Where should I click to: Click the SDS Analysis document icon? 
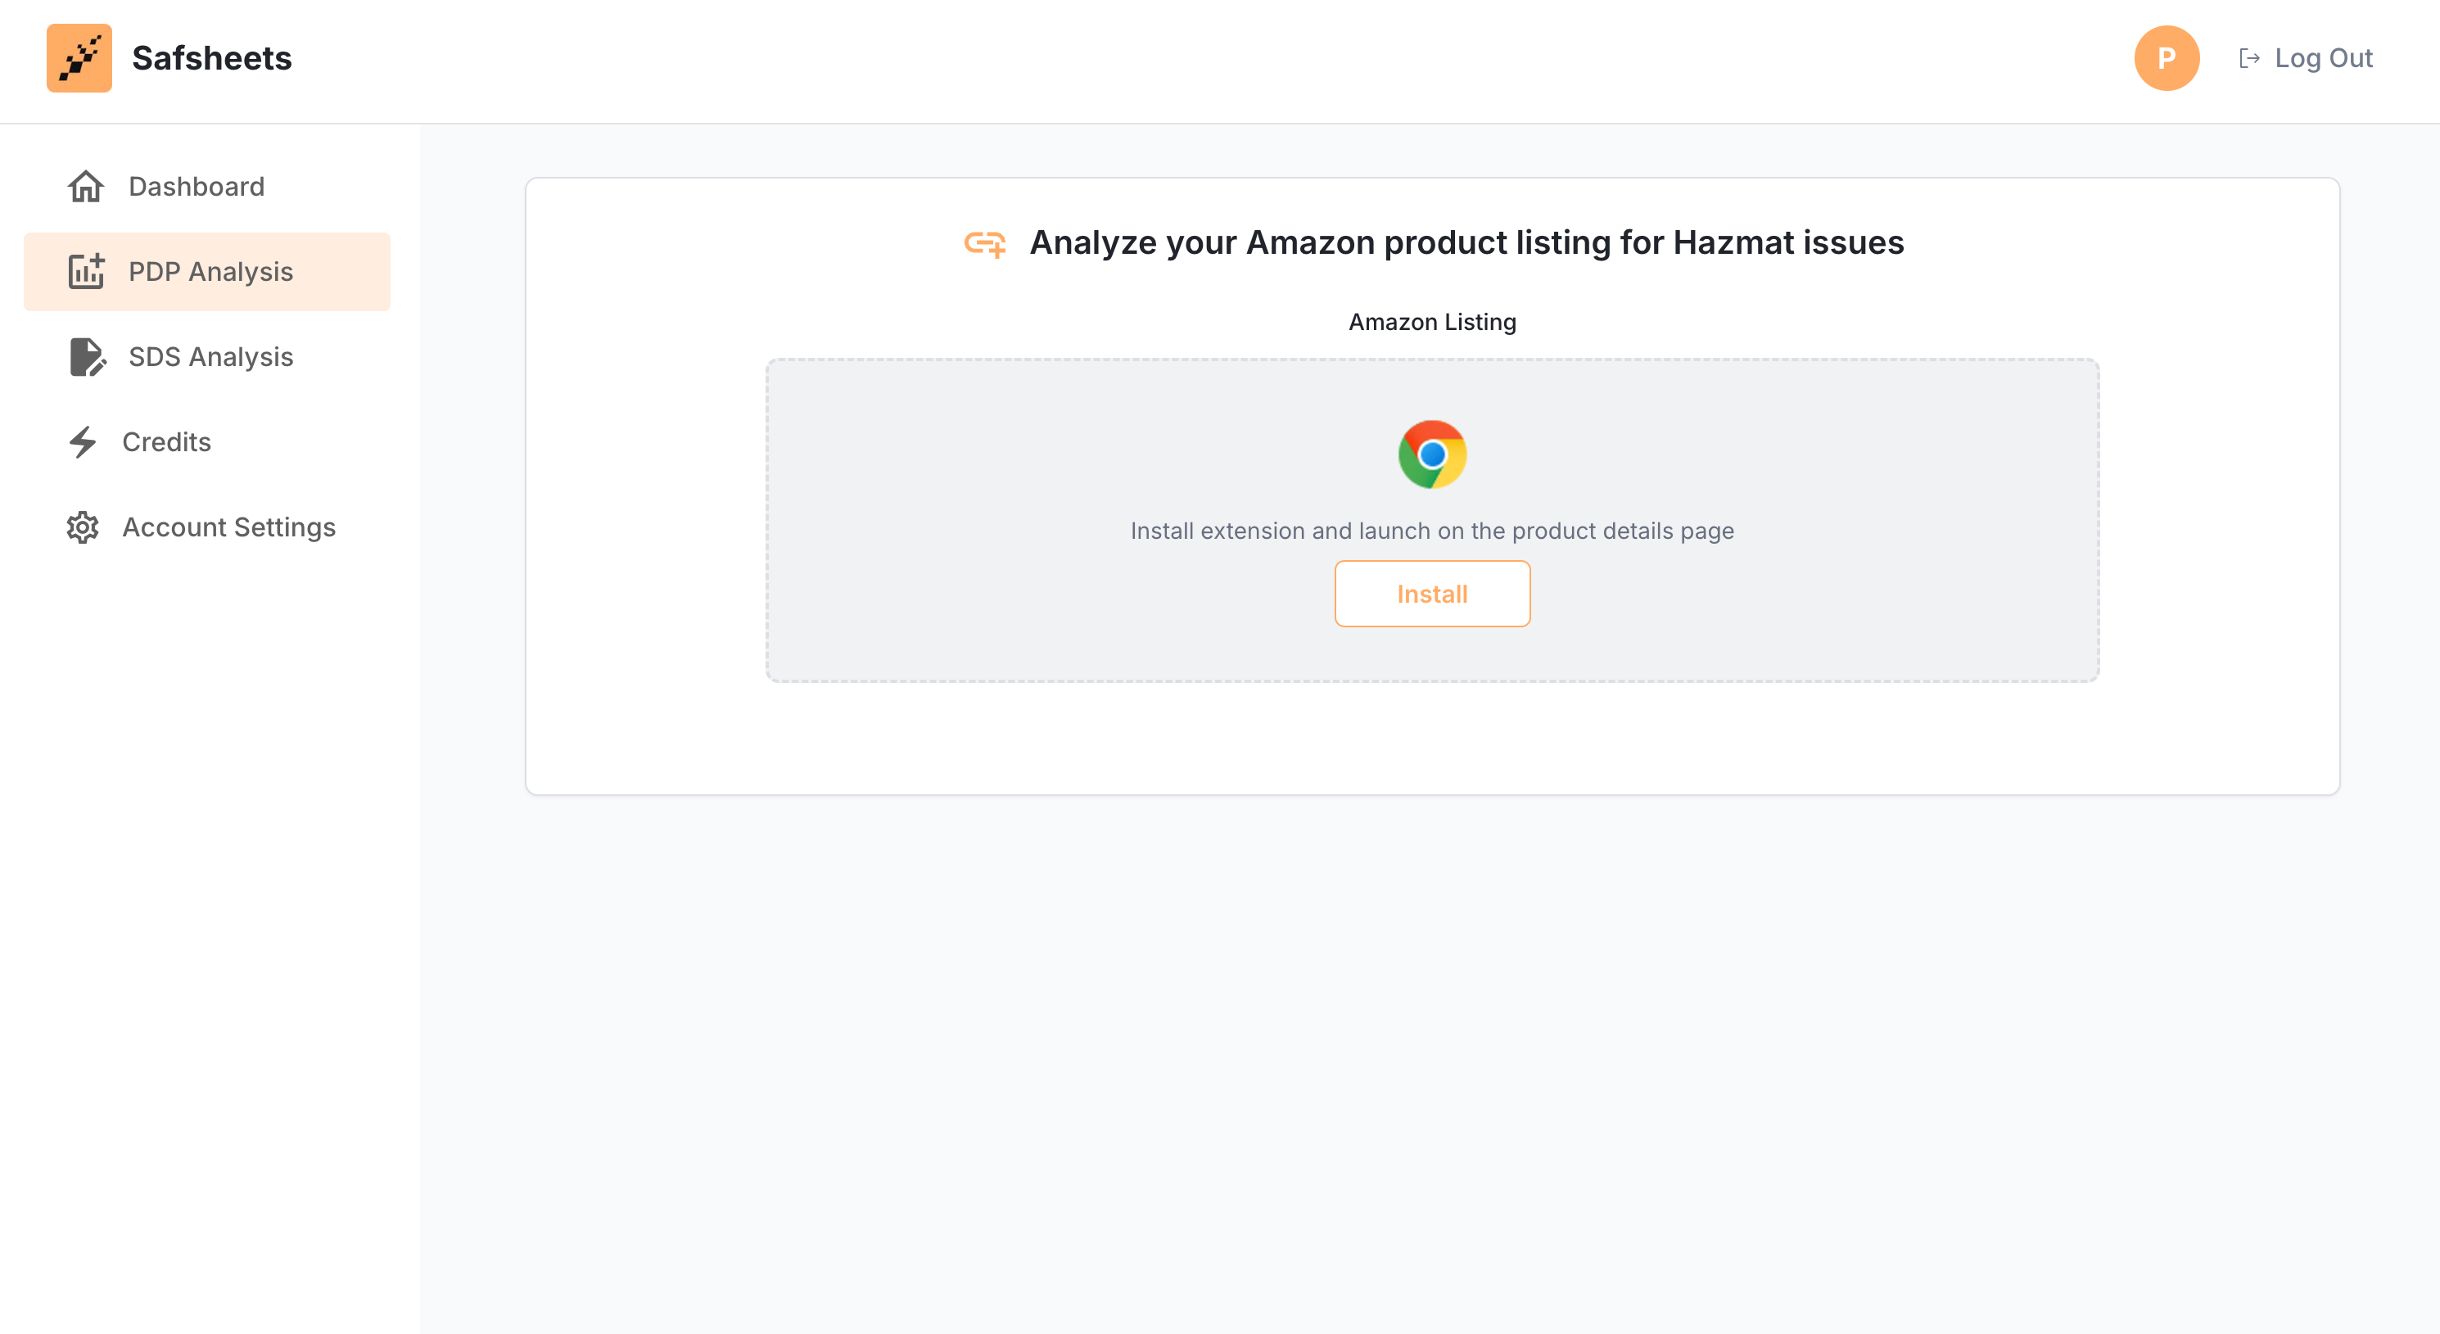click(87, 357)
